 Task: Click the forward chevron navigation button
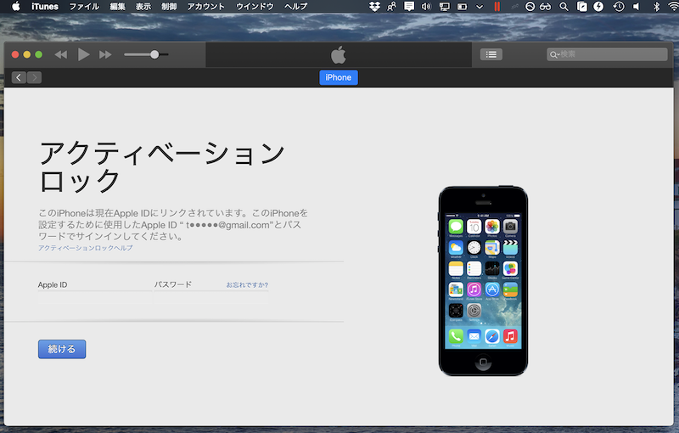click(x=34, y=77)
